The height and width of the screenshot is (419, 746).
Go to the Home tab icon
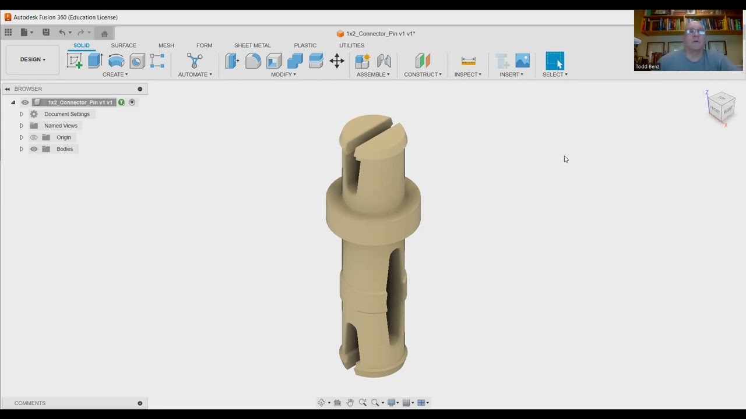[104, 33]
